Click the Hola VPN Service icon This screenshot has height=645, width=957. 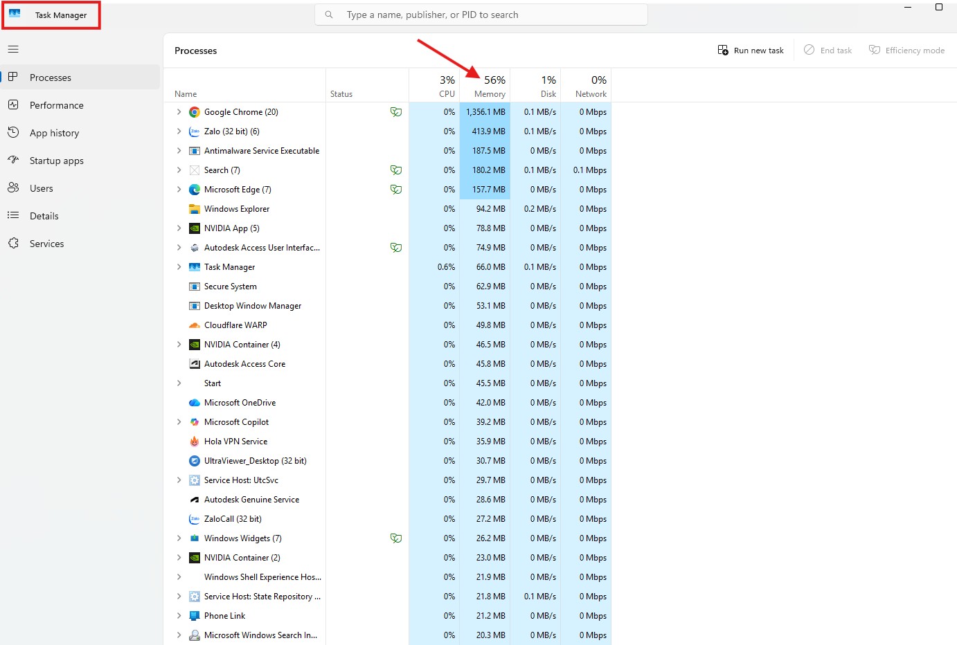(x=195, y=442)
